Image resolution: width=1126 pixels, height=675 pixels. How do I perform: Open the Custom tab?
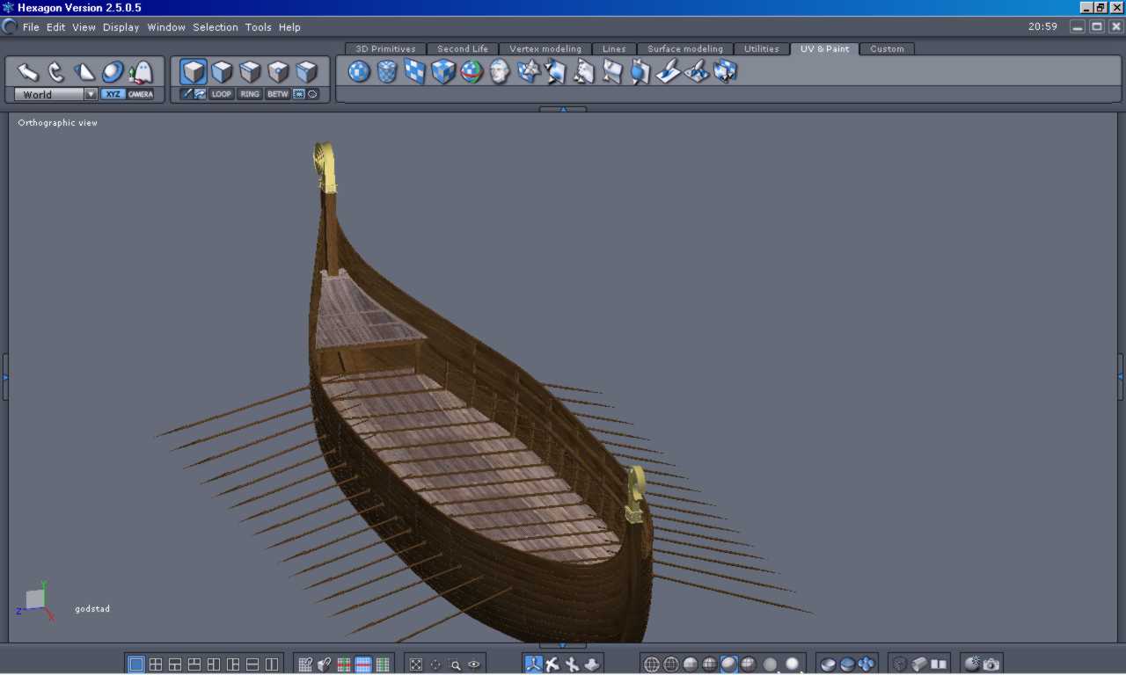tap(887, 49)
